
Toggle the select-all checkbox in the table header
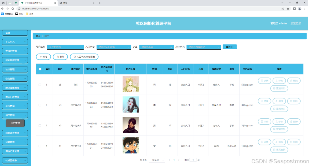pos(40,69)
